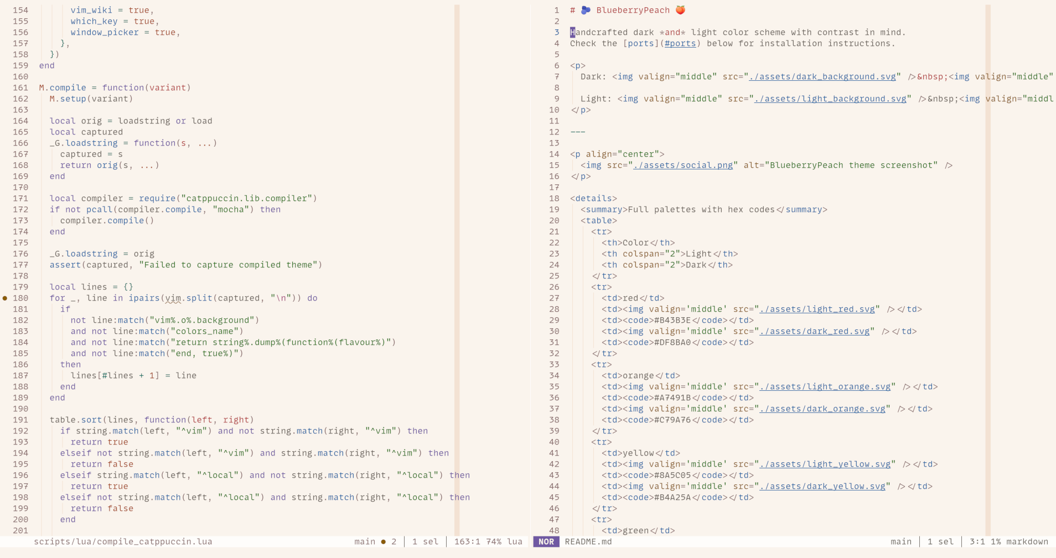The image size is (1056, 558).
Task: Open the #ports anchor link
Action: click(680, 43)
